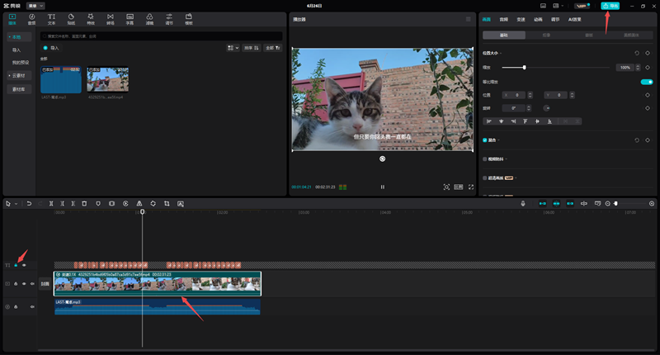This screenshot has width=660, height=355.
Task: Open the 贴纸 (Stickers) panel
Action: [x=71, y=17]
